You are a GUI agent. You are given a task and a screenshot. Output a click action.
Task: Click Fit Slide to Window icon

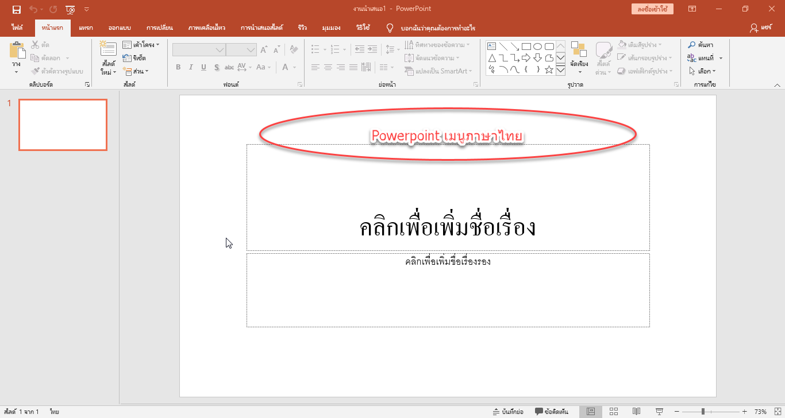click(x=776, y=412)
